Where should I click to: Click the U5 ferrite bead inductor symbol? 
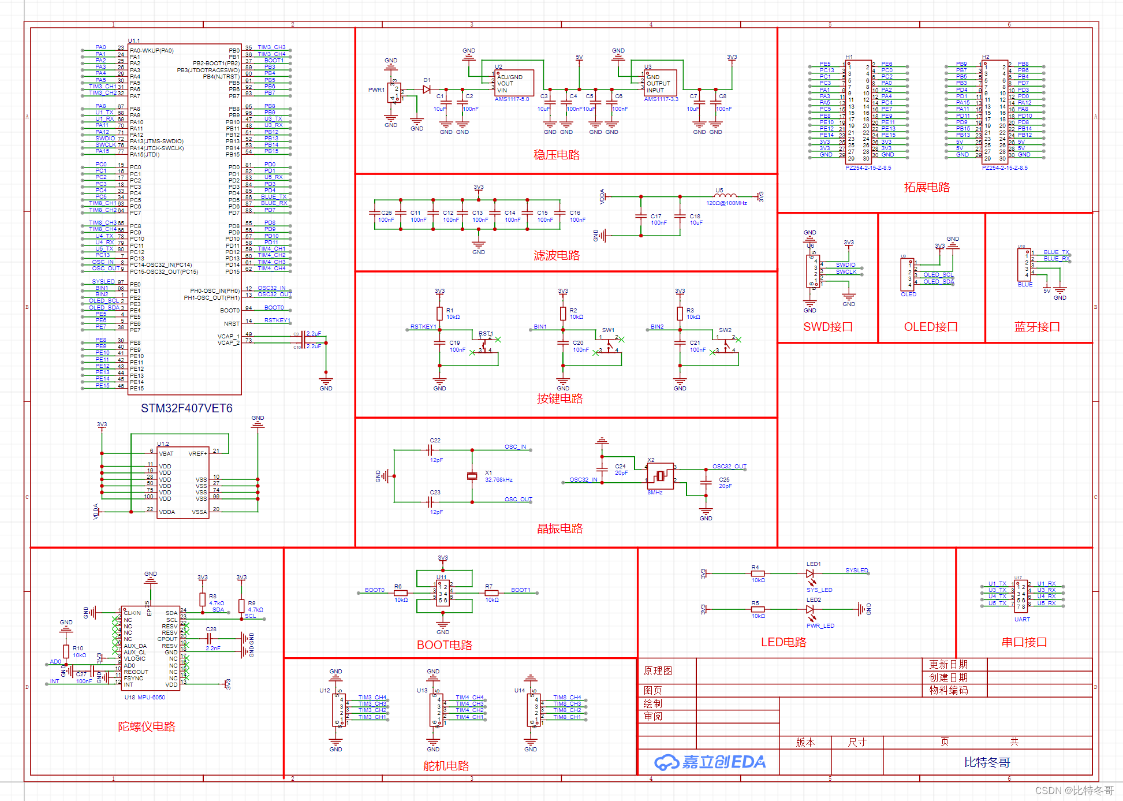(x=726, y=196)
